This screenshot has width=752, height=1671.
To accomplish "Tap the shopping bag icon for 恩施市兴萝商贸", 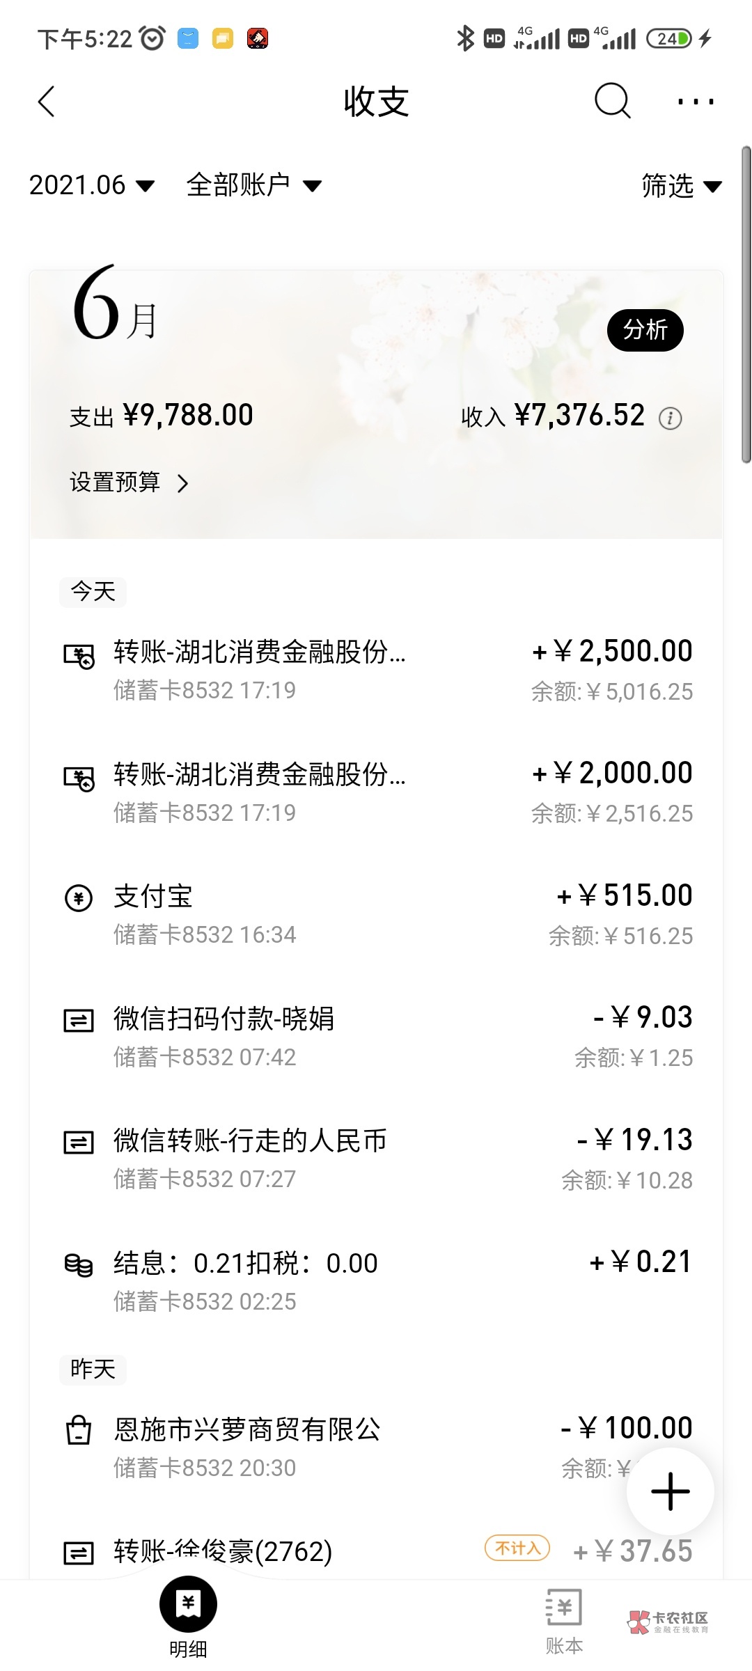I will 79,1431.
